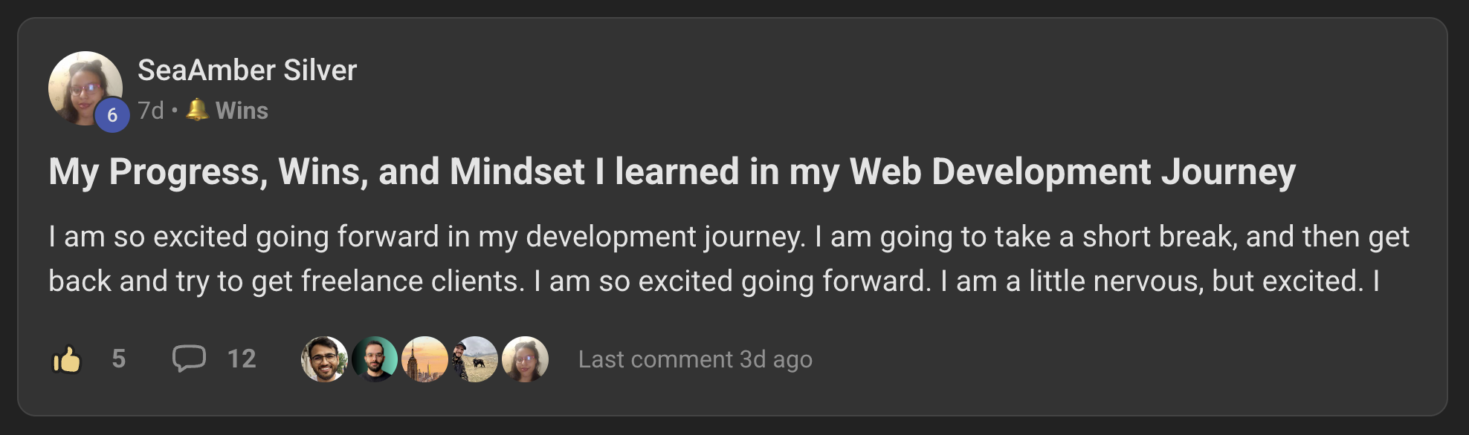Open the SeaAmber Silver author name link
The width and height of the screenshot is (1469, 435).
247,71
